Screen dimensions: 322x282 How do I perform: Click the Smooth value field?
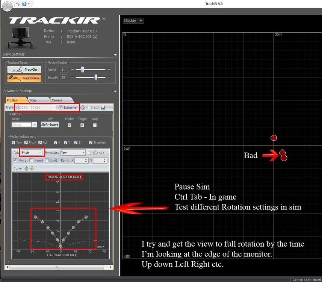point(63,77)
